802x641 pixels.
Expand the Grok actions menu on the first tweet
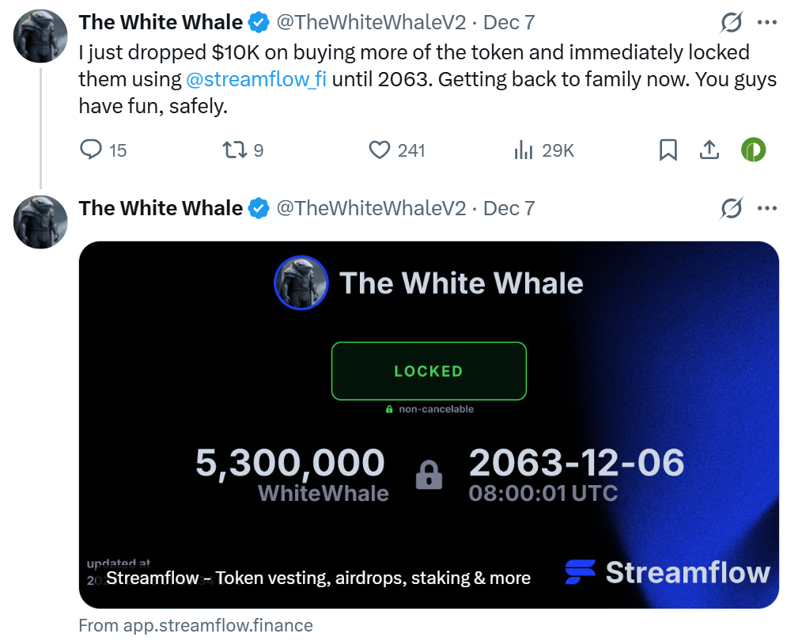(x=732, y=22)
